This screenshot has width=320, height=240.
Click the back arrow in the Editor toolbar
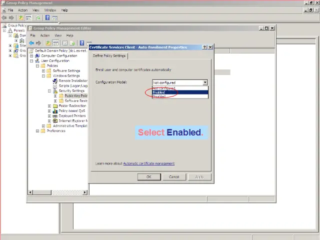pos(32,43)
